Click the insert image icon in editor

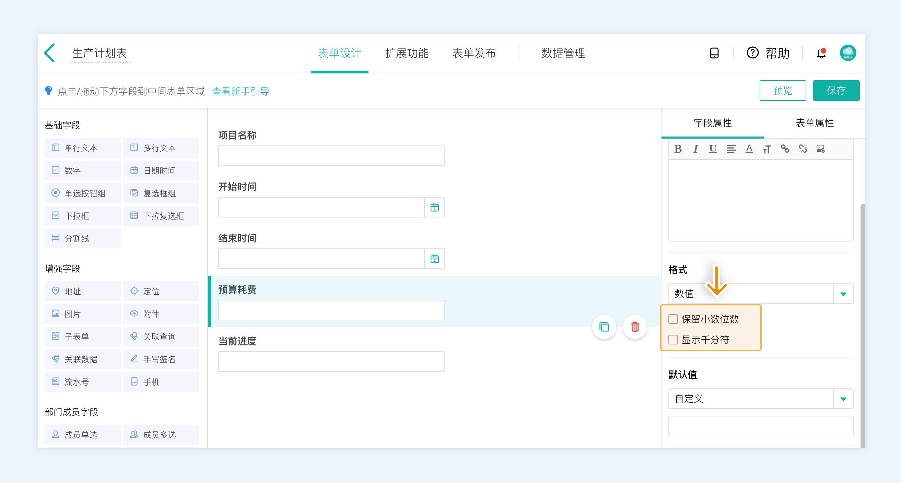pos(820,149)
